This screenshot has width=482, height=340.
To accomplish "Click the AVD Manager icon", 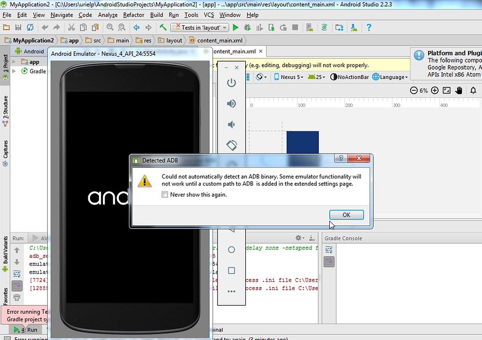I will [310, 28].
